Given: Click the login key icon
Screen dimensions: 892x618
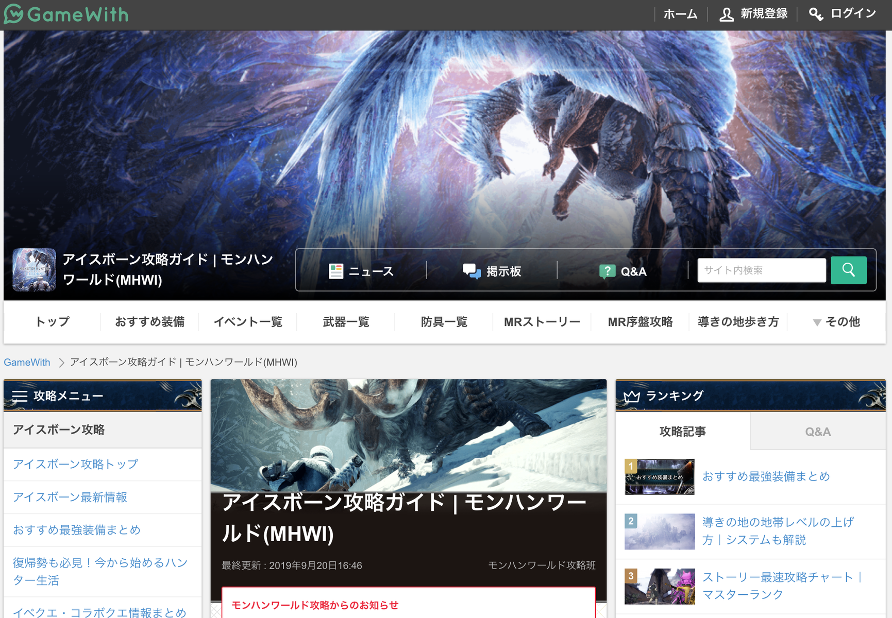Looking at the screenshot, I should click(x=816, y=14).
